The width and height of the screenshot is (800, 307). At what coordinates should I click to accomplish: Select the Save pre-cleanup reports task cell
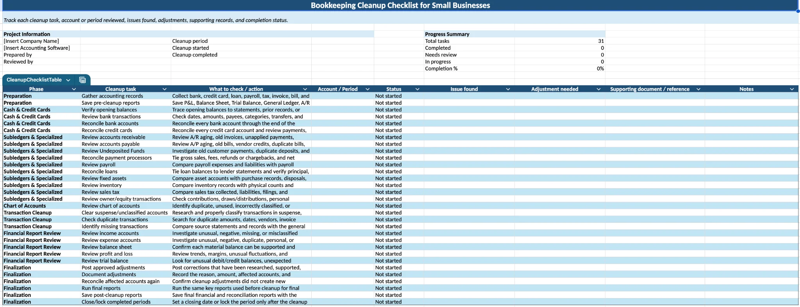pos(125,103)
